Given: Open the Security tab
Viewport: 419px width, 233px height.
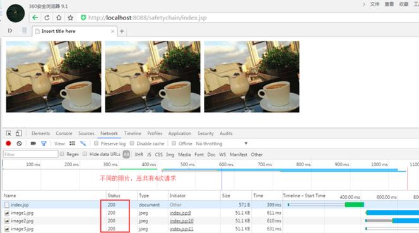Looking at the screenshot, I should coord(206,134).
